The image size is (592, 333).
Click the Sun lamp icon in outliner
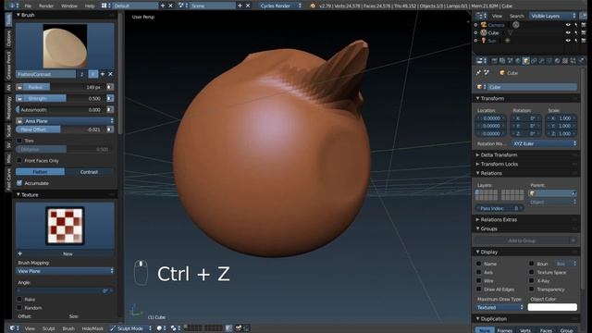coord(484,41)
